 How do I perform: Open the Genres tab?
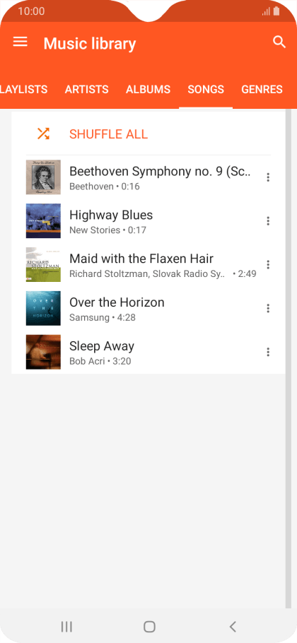[x=262, y=90]
